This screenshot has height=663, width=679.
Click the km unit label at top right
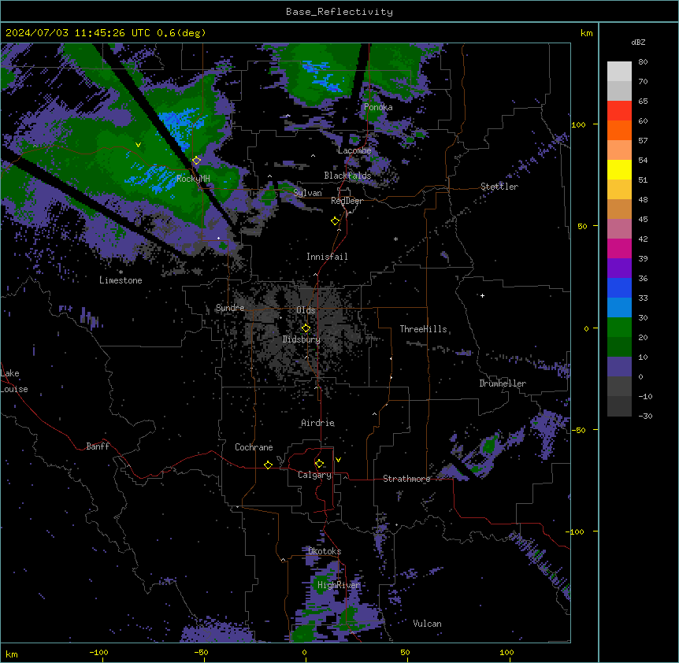[x=586, y=33]
